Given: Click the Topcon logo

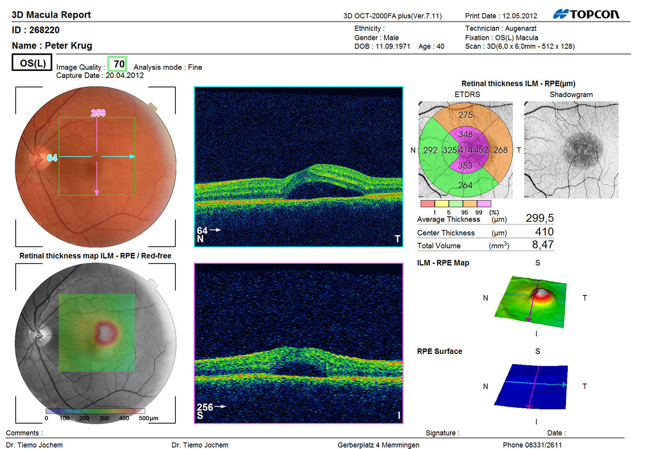Looking at the screenshot, I should [586, 14].
